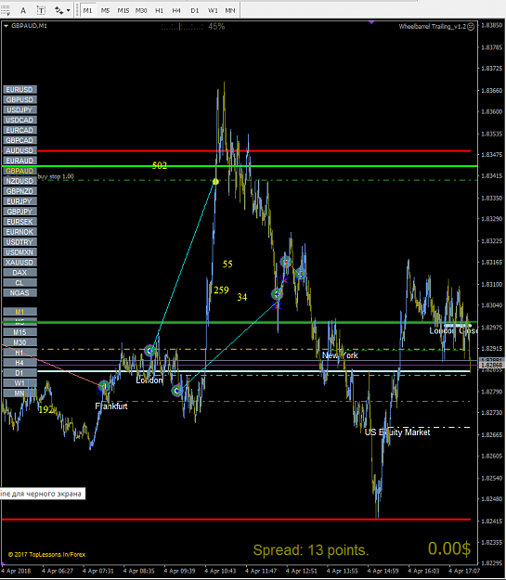
Task: Load the EURJPY symbol button
Action: (19, 201)
